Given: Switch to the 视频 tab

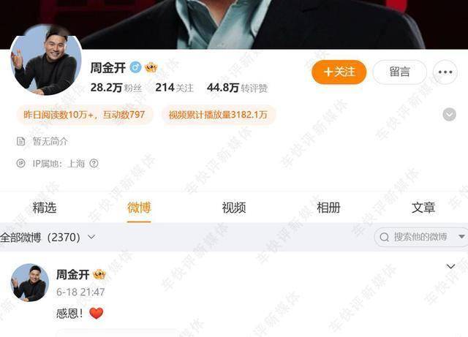Looking at the screenshot, I should 234,208.
